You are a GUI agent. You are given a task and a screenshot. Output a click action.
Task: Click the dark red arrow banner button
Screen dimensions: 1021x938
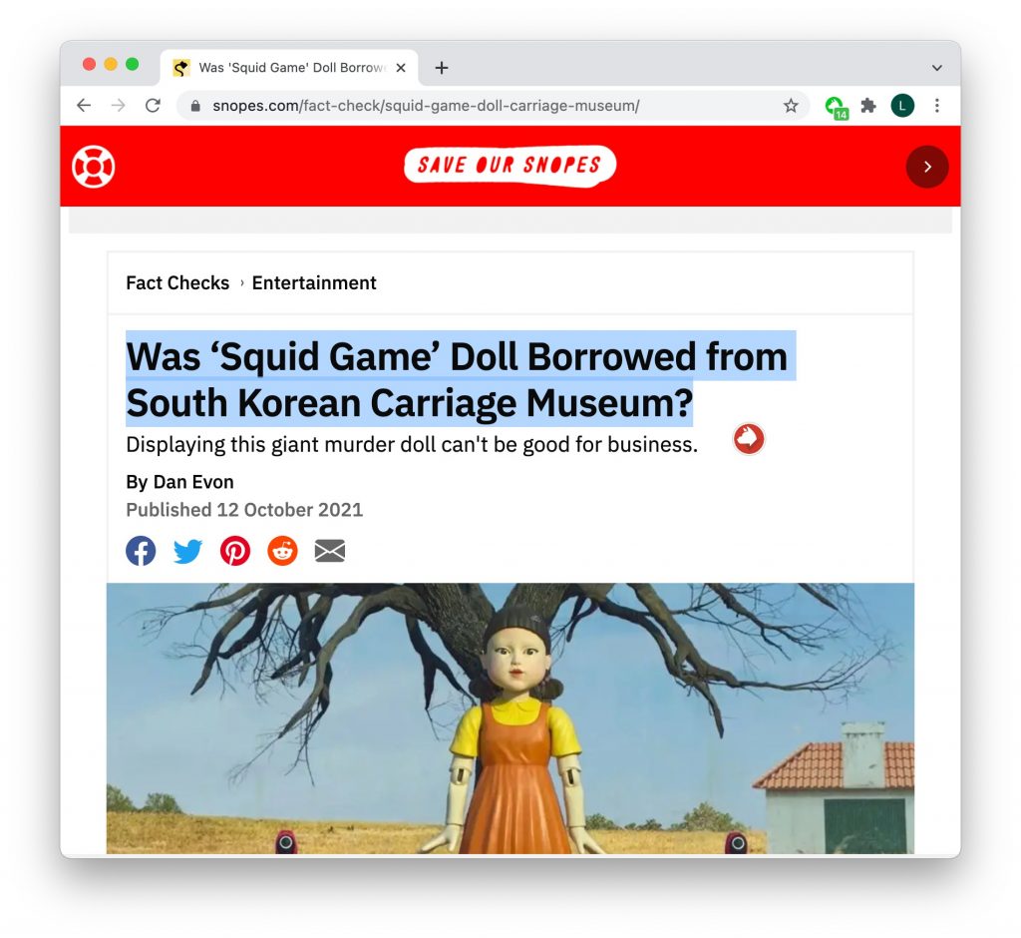(x=927, y=167)
